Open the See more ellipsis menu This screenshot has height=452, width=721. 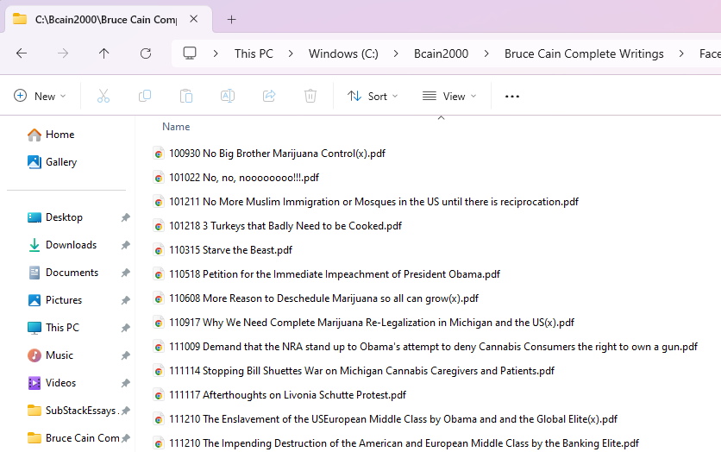(x=511, y=96)
